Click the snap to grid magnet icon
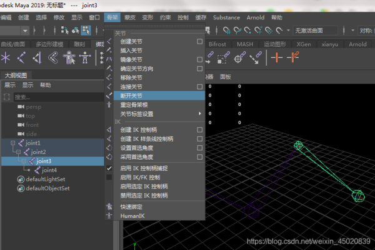The height and width of the screenshot is (250, 375). [226, 31]
